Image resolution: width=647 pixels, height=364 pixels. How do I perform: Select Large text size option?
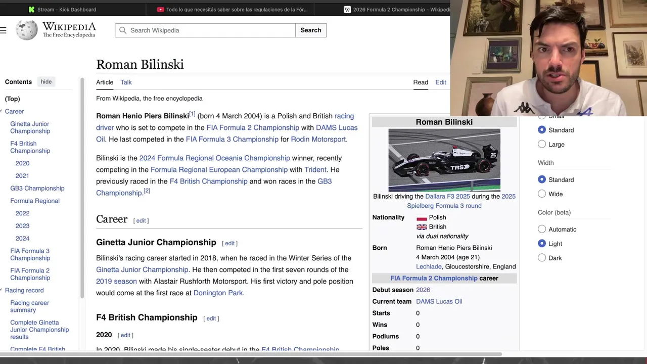(542, 144)
